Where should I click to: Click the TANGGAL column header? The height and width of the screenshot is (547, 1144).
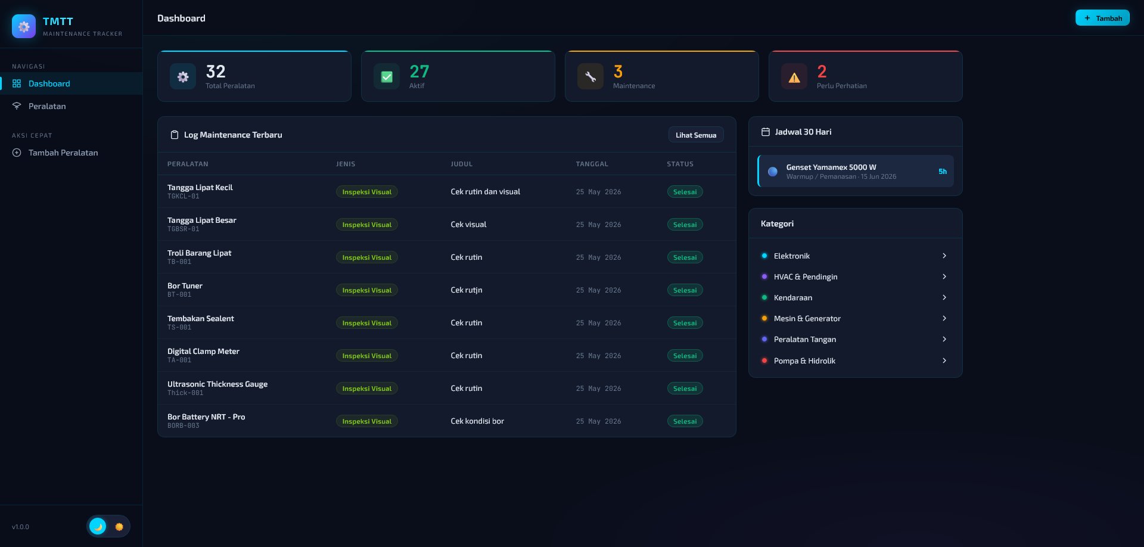point(592,164)
